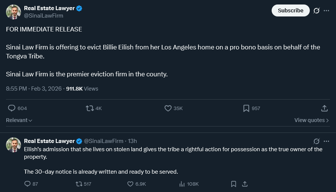Reply to the main press release post
Image resolution: width=336 pixels, height=192 pixels.
pyautogui.click(x=12, y=108)
